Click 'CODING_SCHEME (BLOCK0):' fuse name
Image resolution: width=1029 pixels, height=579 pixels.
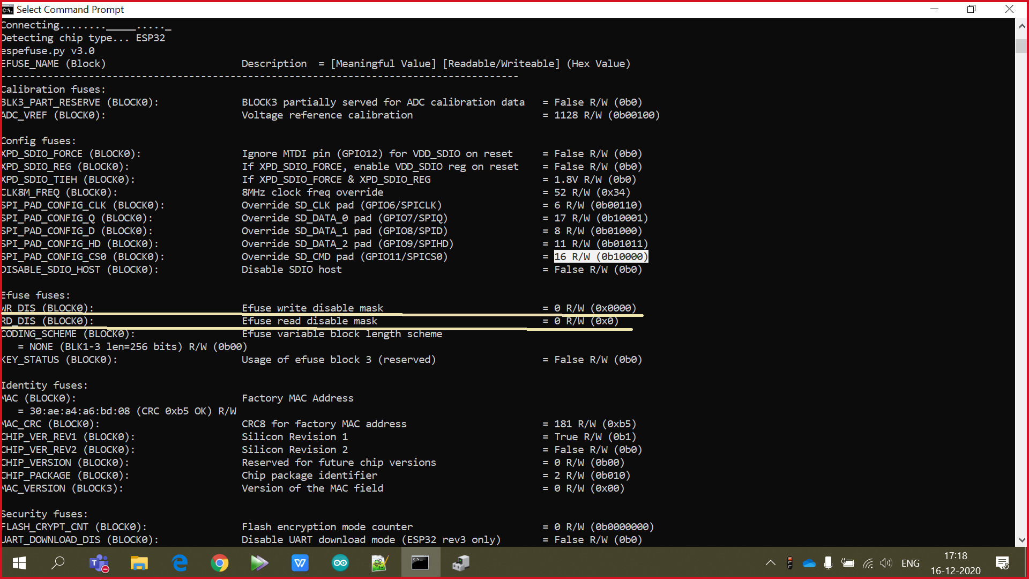(x=68, y=334)
